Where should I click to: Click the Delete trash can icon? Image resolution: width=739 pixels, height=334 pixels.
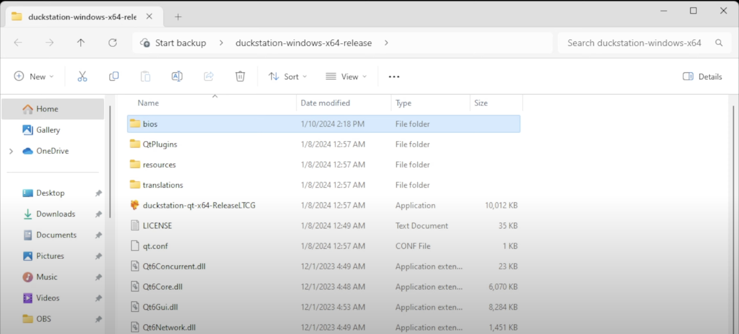240,77
